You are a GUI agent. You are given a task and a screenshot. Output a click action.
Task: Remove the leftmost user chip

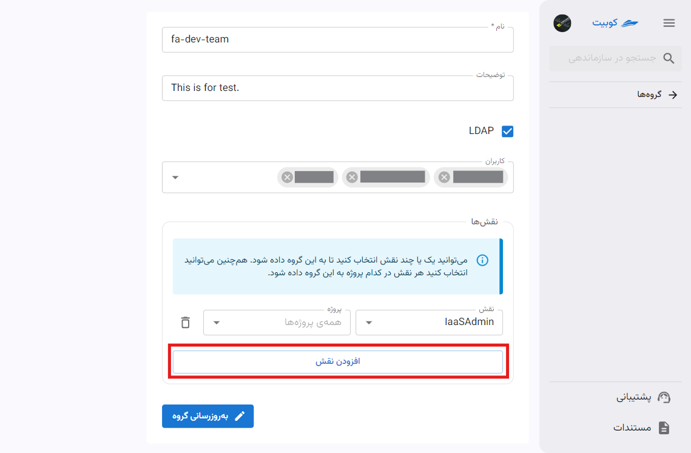pos(288,177)
